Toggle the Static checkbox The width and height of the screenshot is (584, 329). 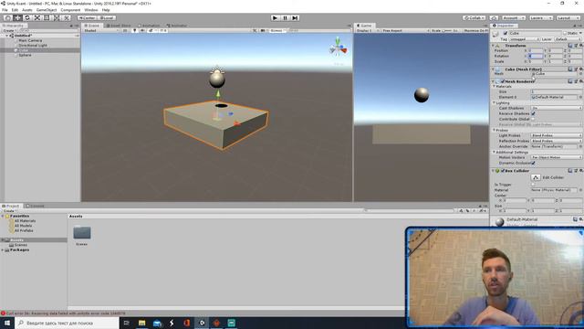point(565,33)
